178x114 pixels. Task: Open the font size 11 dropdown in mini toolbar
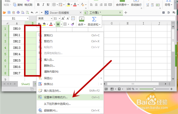coord(59,18)
